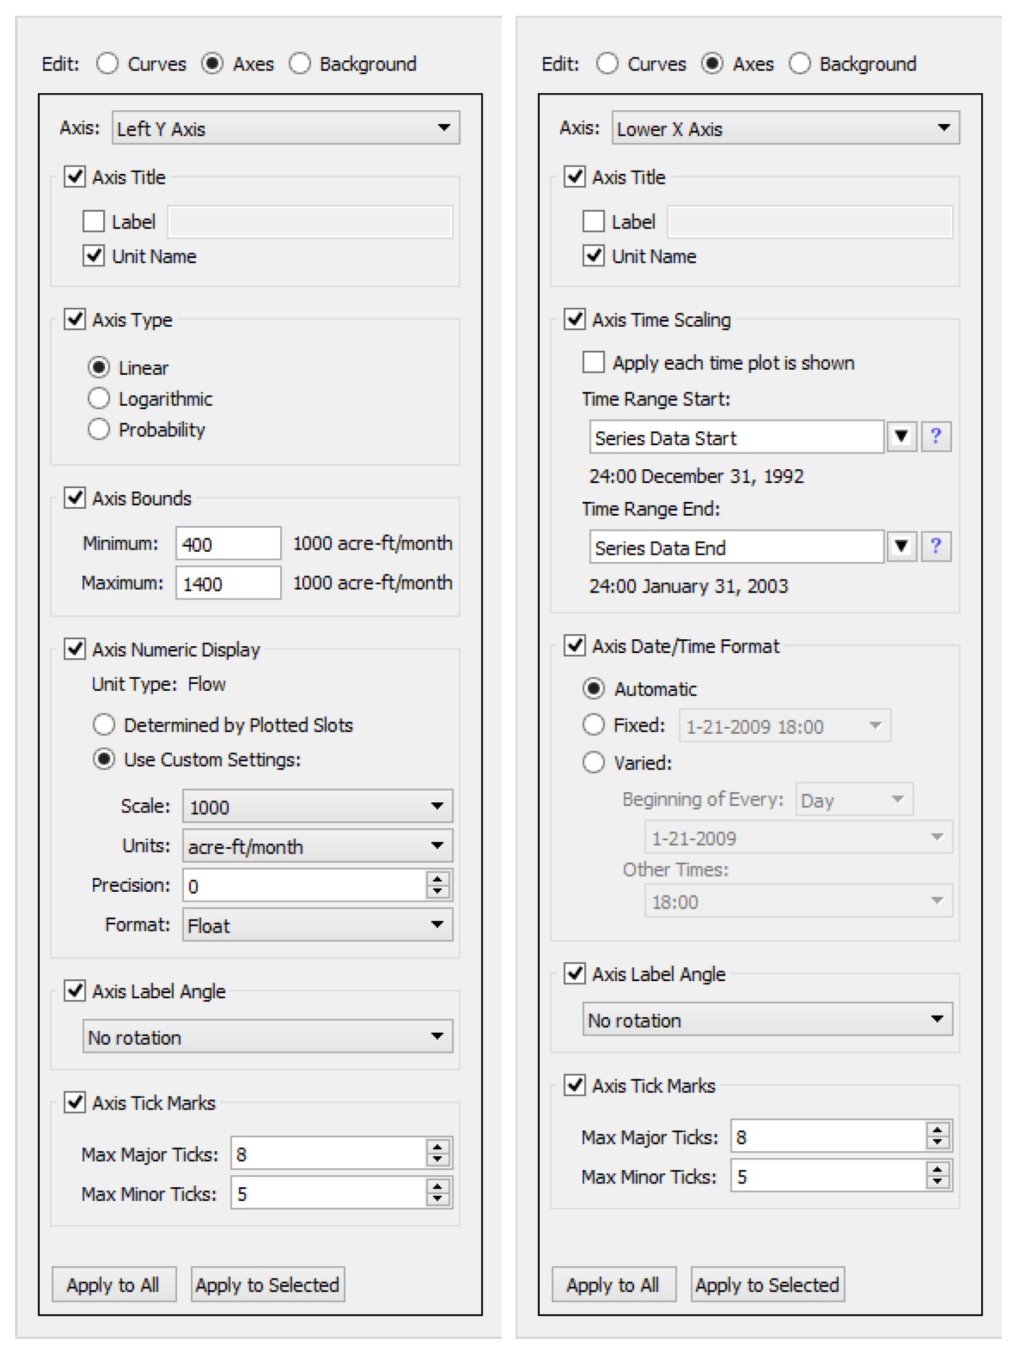The width and height of the screenshot is (1012, 1354).
Task: Switch right panel edit mode to Background
Action: tap(799, 64)
